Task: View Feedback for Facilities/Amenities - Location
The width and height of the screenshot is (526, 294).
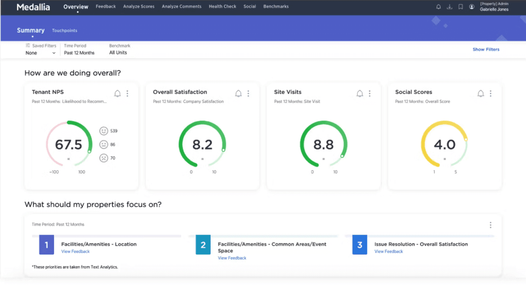Action: point(75,251)
